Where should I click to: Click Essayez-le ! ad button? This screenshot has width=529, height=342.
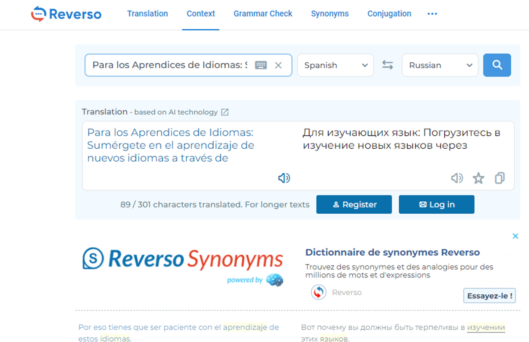pyautogui.click(x=490, y=296)
